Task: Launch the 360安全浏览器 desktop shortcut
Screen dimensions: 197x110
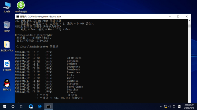Action: [x=21, y=7]
